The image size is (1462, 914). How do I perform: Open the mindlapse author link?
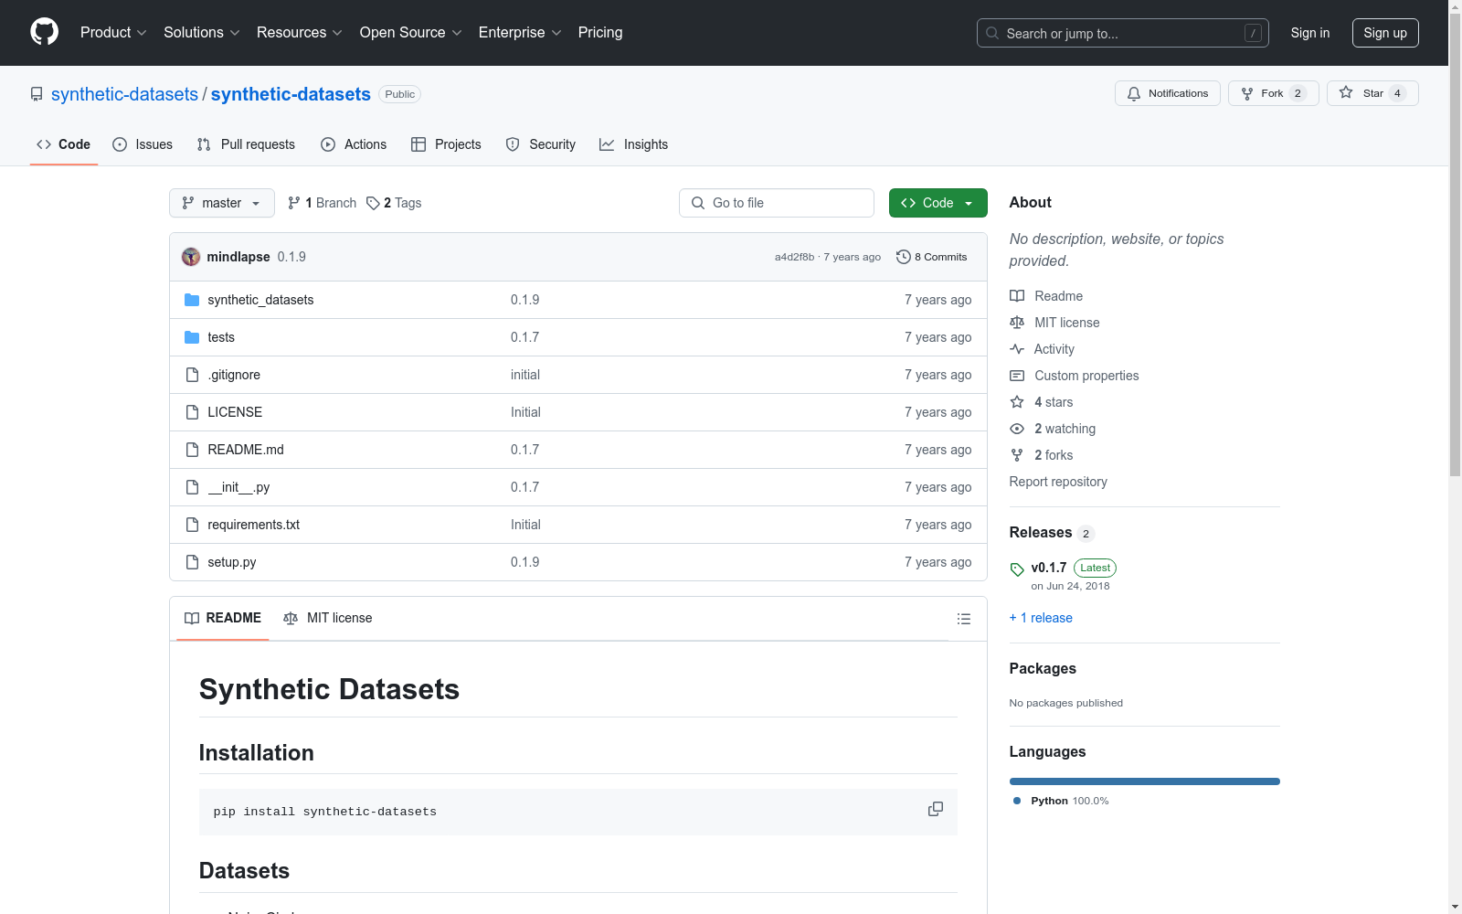[x=238, y=257]
